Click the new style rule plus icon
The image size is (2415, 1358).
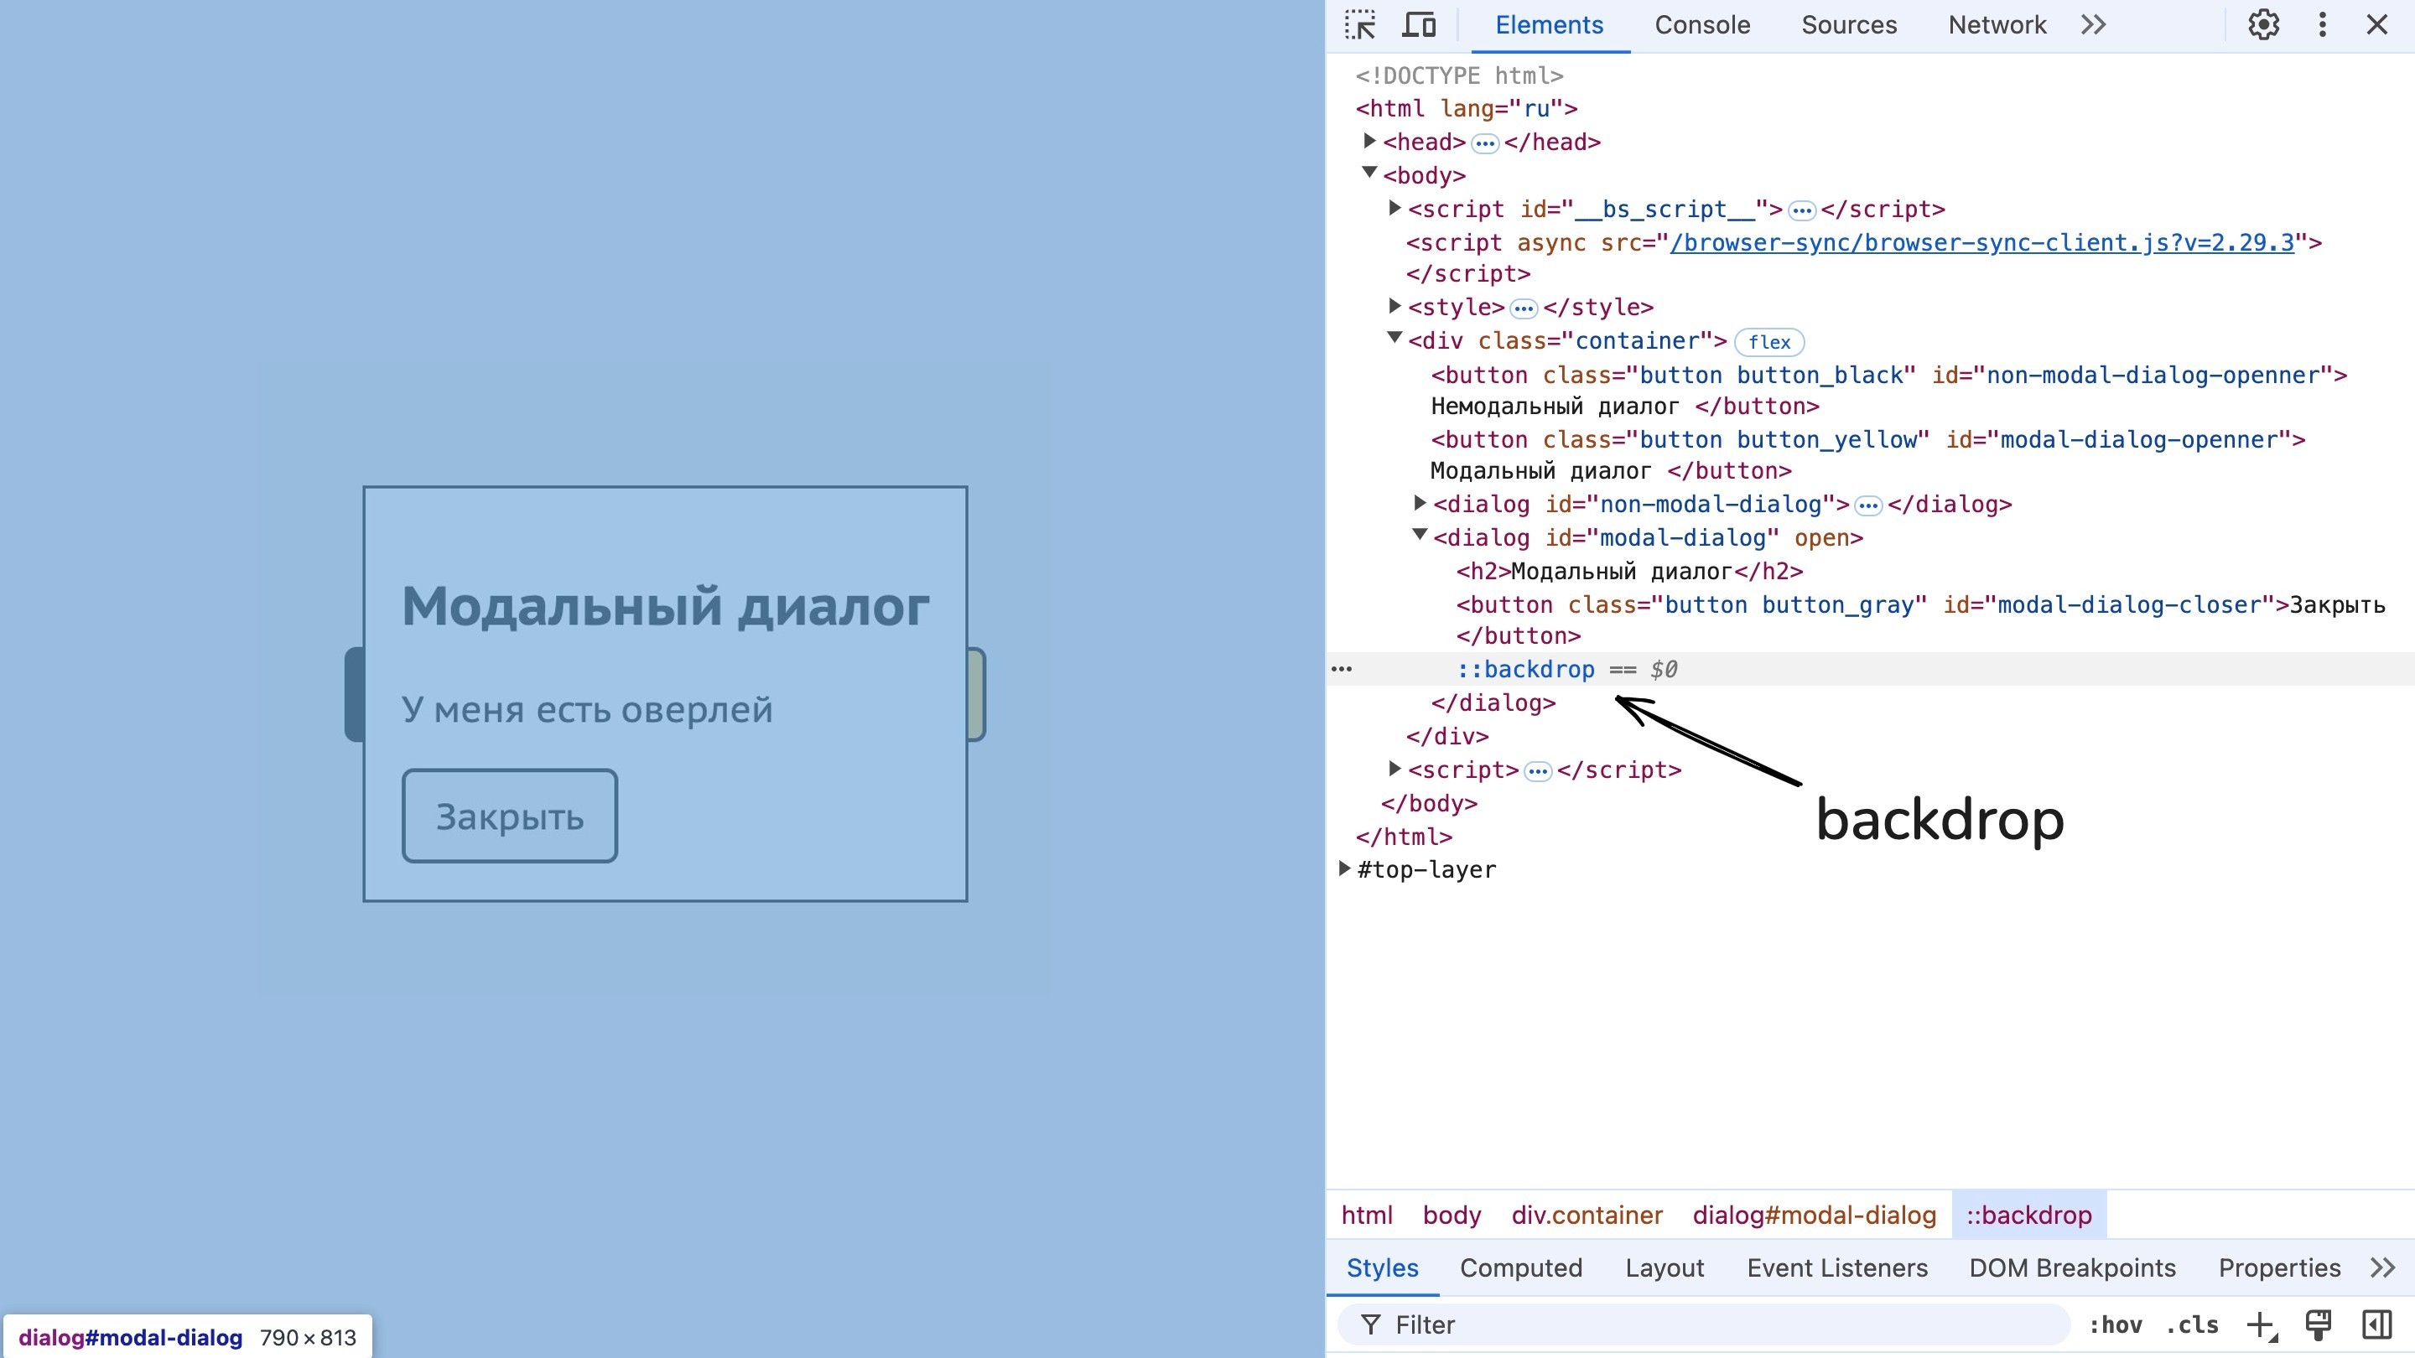pos(2261,1324)
